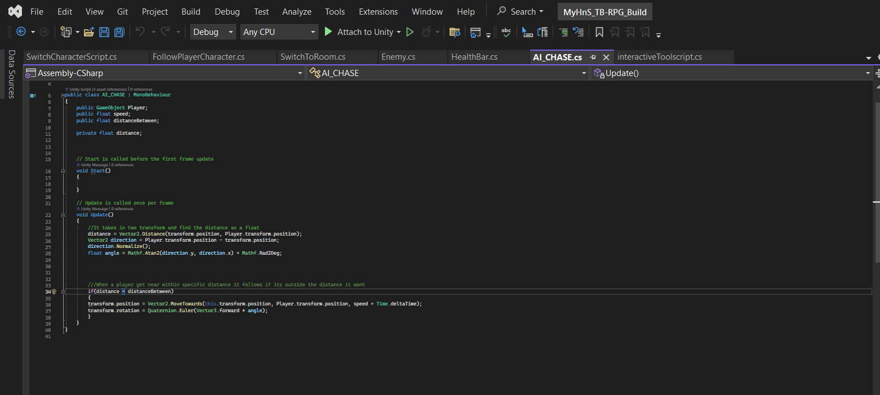
Task: Click the Undo arrow icon
Action: click(141, 32)
